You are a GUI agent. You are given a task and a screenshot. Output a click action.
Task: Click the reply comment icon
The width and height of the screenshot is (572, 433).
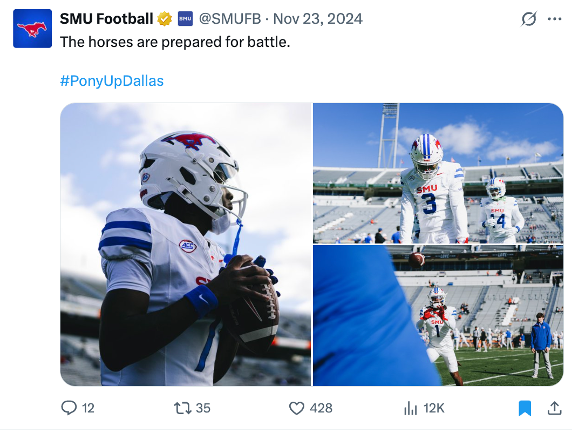(x=69, y=408)
